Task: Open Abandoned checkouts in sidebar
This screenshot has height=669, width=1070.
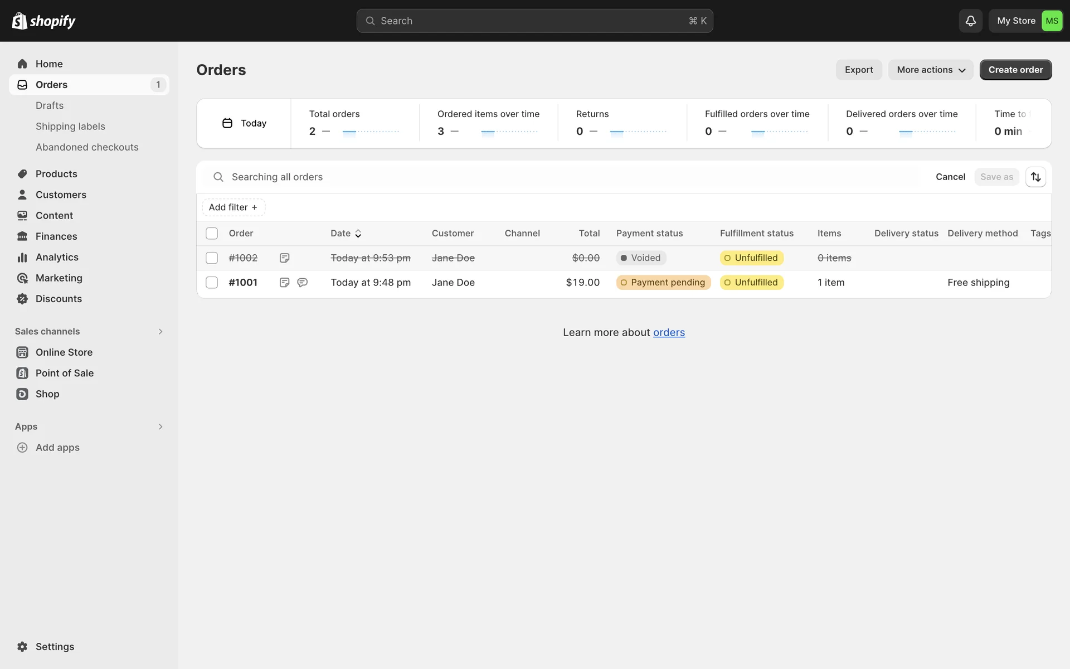Action: [x=87, y=147]
